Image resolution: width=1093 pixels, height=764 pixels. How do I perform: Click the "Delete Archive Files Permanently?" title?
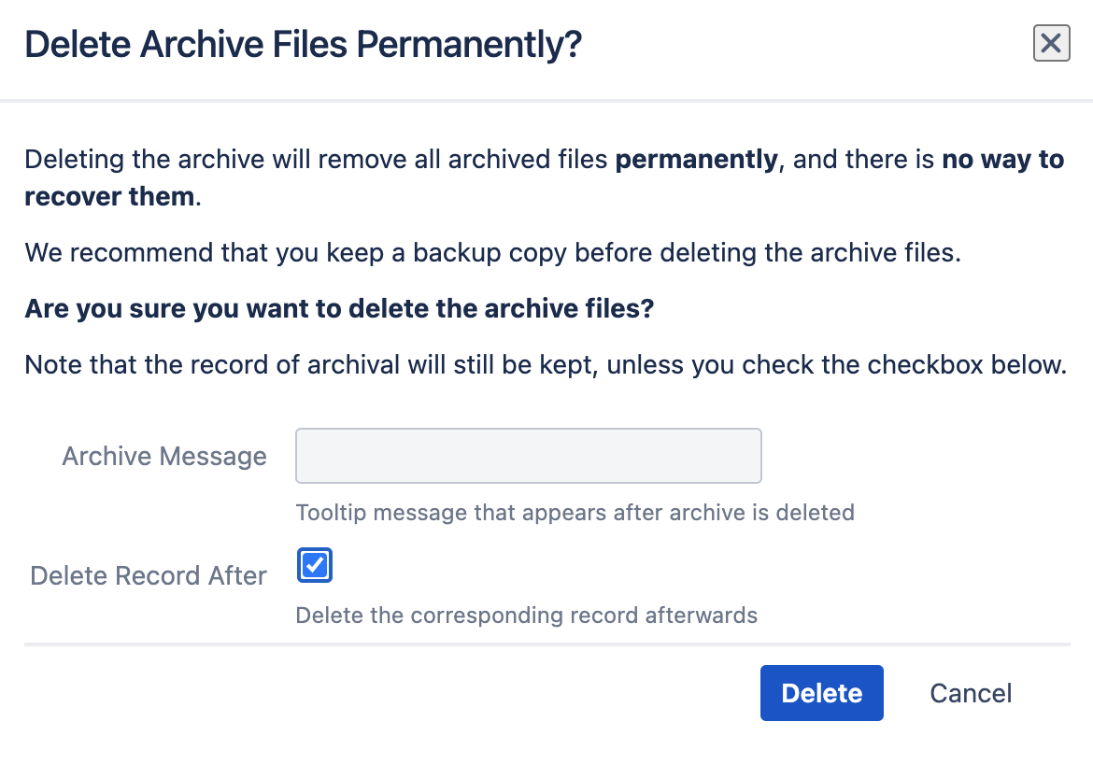tap(303, 45)
